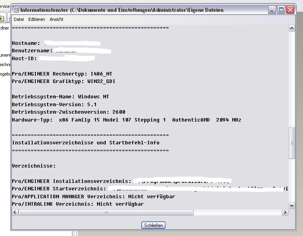Click the vertical scrollbar down arrow
303x236 pixels.
click(x=292, y=205)
